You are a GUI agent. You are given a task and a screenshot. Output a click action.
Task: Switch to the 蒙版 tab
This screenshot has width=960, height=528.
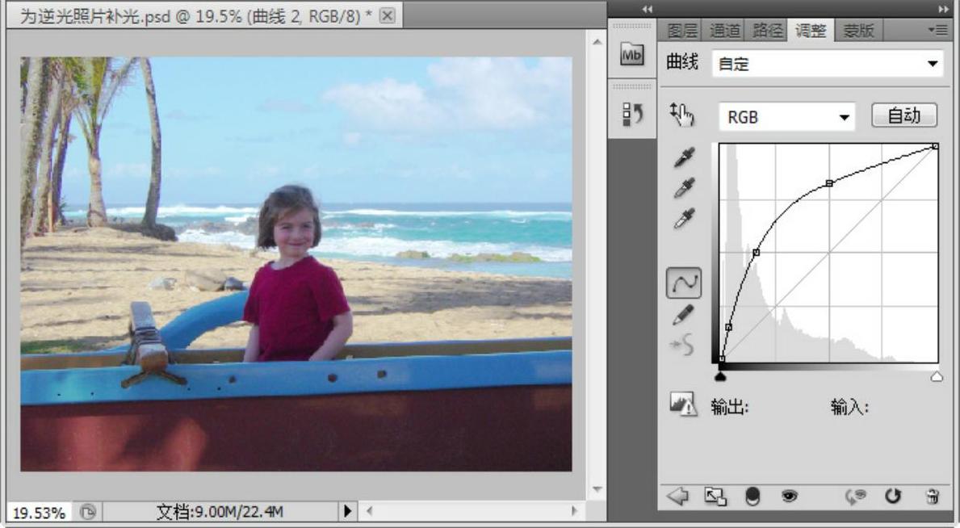858,31
